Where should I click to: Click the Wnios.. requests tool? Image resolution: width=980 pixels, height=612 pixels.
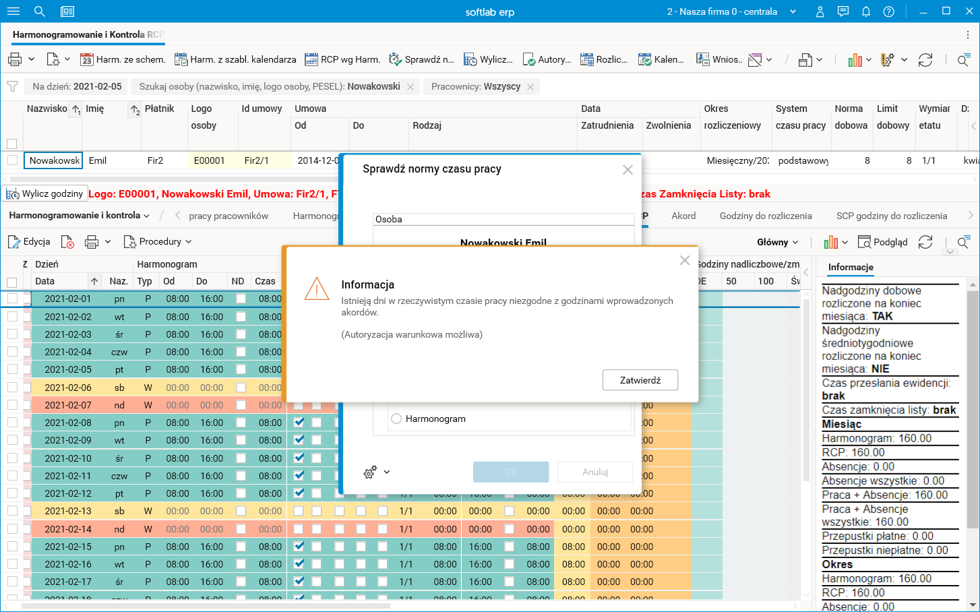pyautogui.click(x=719, y=59)
